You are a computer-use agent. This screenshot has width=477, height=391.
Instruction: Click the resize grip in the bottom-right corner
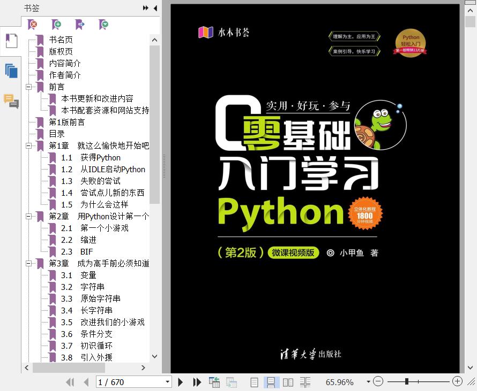tap(472, 381)
